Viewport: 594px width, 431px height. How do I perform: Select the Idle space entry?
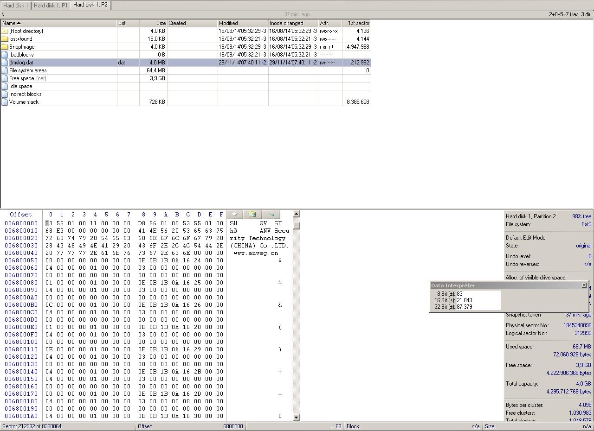(21, 86)
